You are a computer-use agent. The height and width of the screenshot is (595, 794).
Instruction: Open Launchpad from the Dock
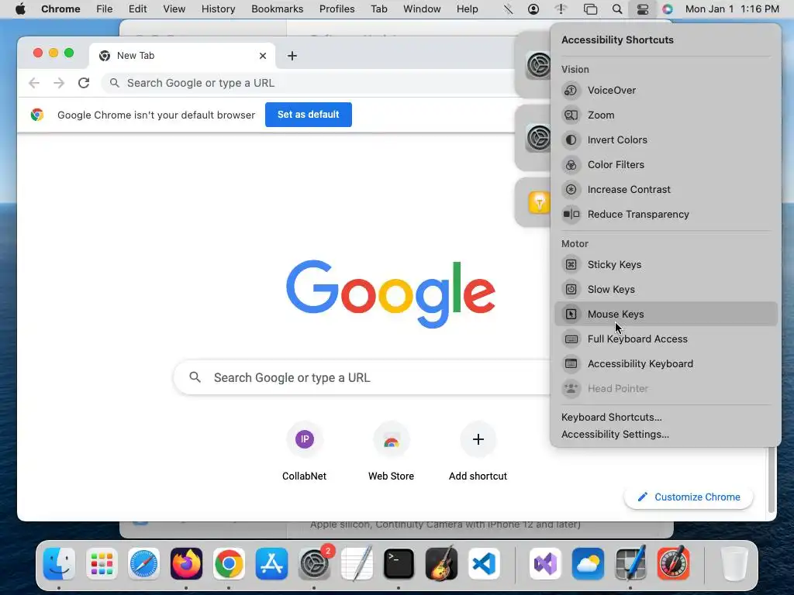pos(102,564)
